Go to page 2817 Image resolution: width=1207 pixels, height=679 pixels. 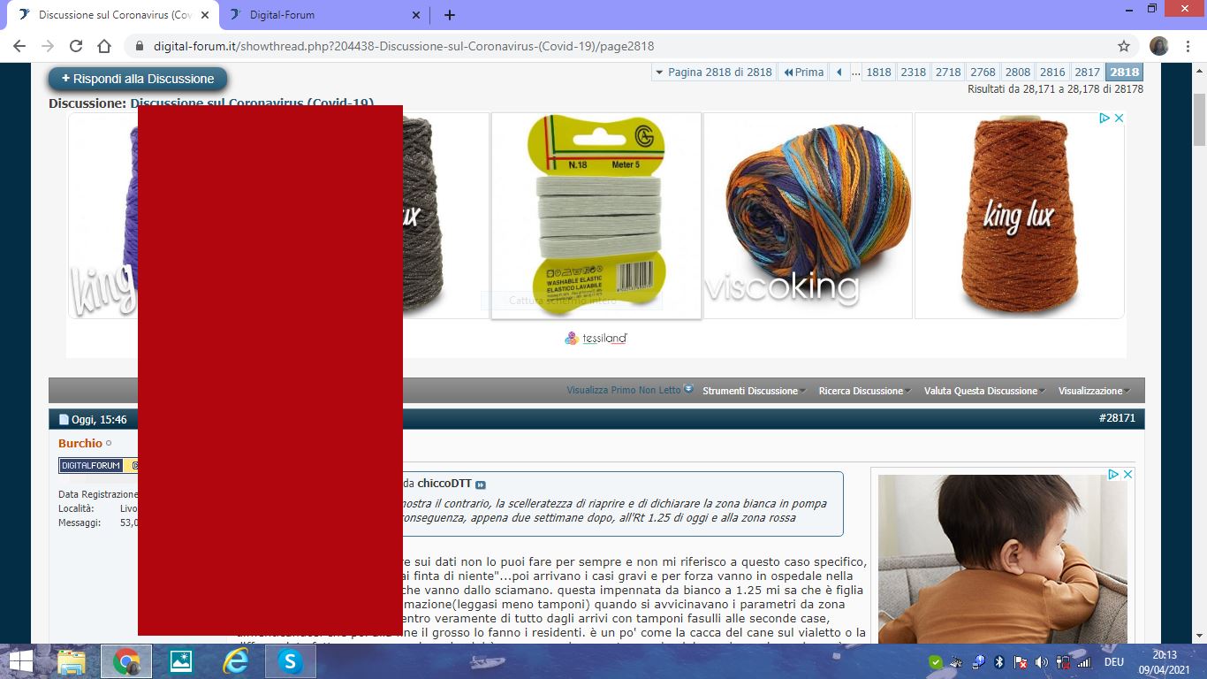[1088, 72]
